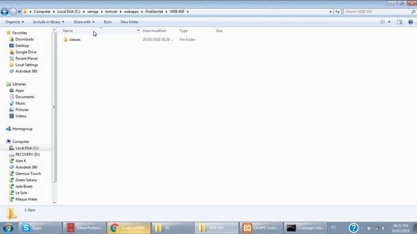Open Google Drive in Favorites
The image size is (417, 234).
[26, 52]
